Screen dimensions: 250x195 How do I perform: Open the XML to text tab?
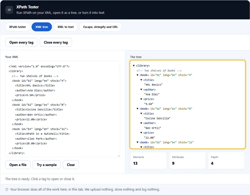point(66,27)
